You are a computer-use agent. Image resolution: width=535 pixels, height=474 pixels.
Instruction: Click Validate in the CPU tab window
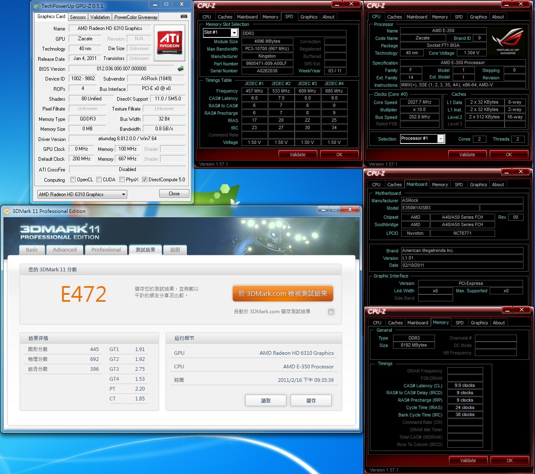[467, 155]
